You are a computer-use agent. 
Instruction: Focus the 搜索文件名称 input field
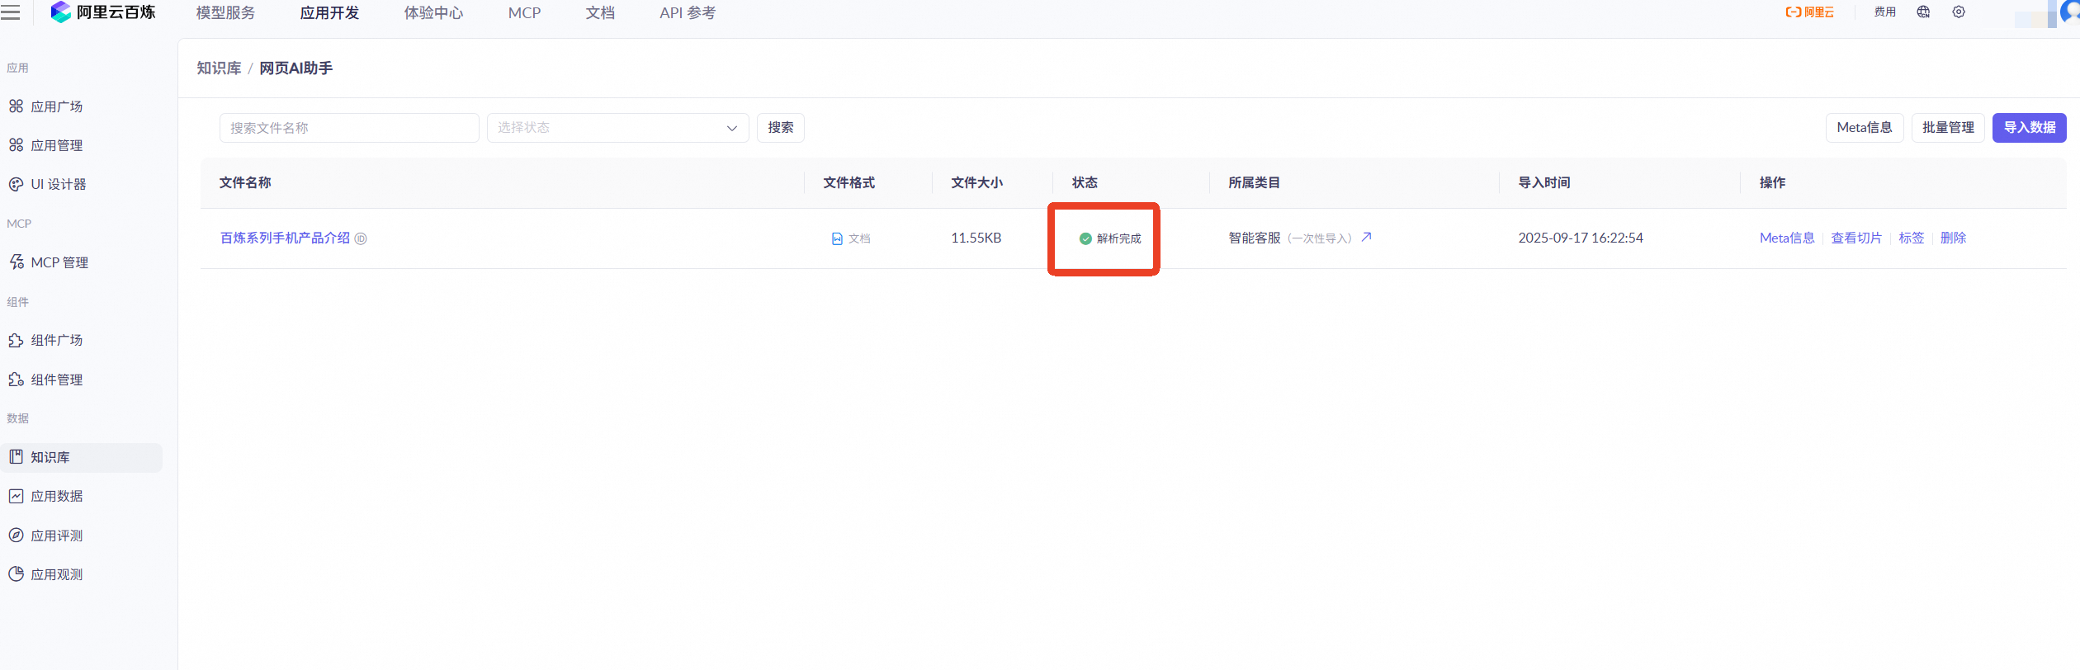349,128
